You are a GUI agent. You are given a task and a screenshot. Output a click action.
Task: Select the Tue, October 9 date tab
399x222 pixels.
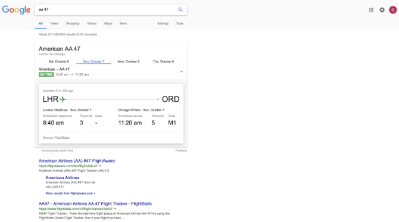(x=163, y=61)
